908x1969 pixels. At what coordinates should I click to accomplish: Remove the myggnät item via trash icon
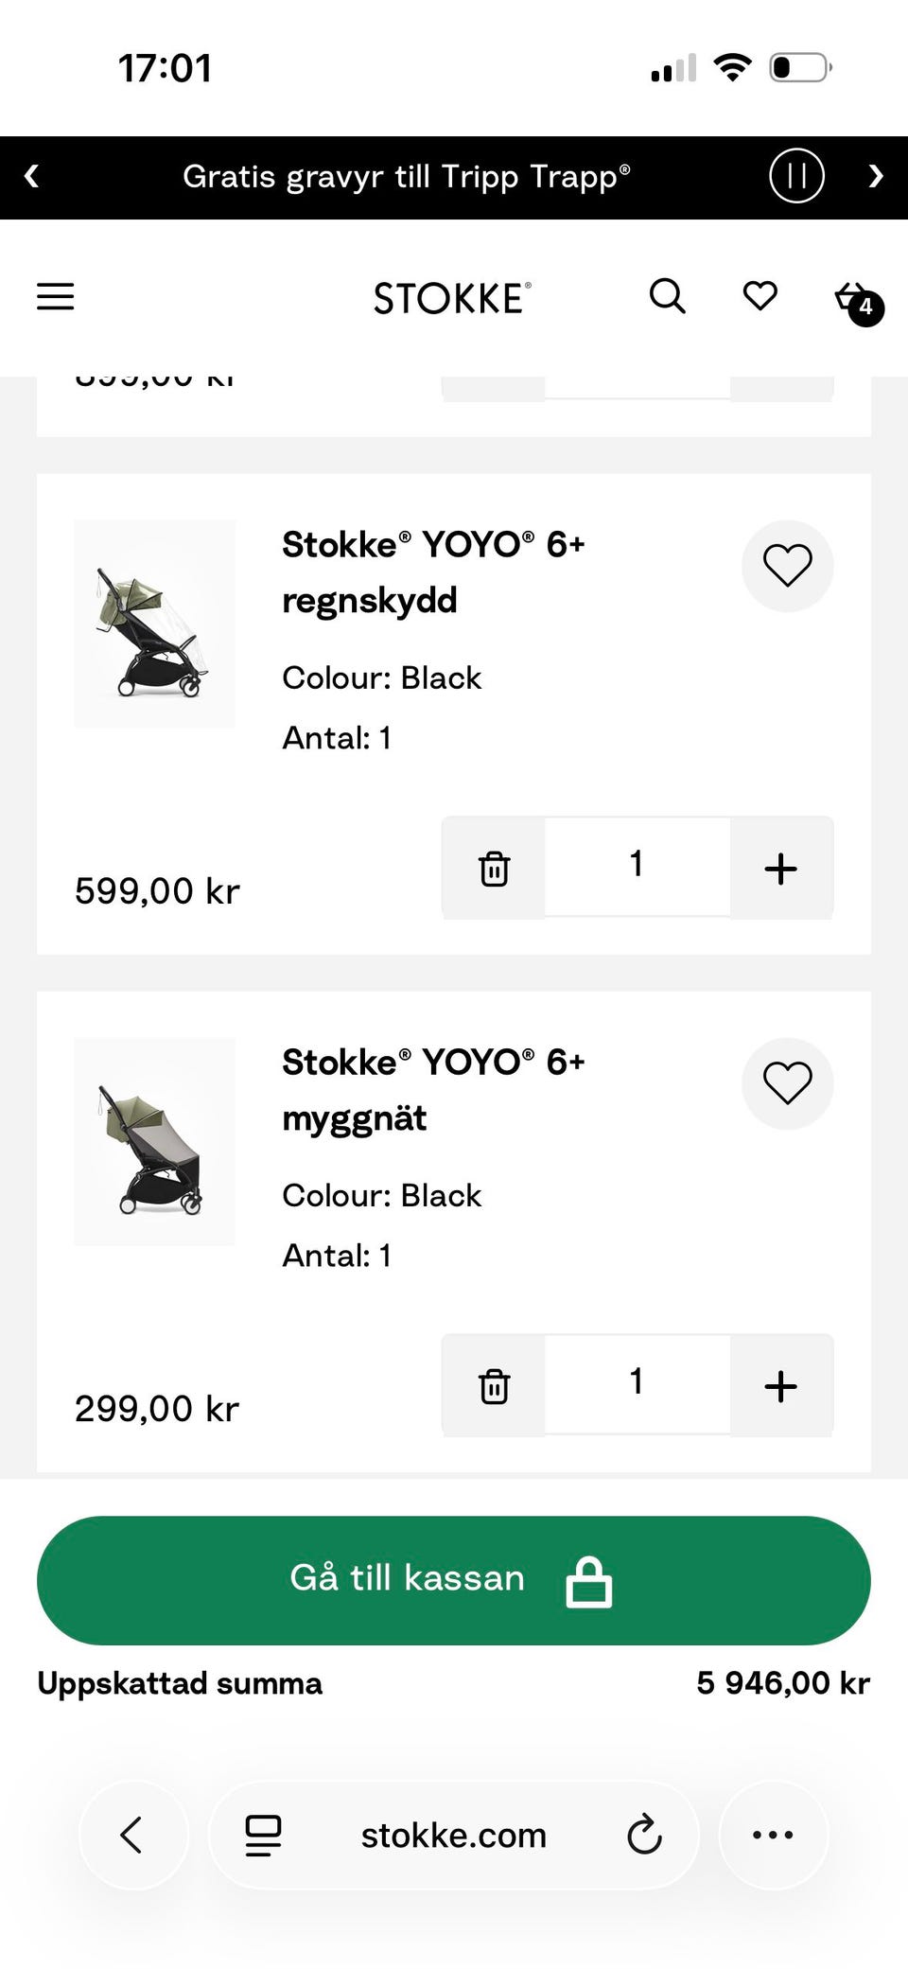coord(494,1385)
